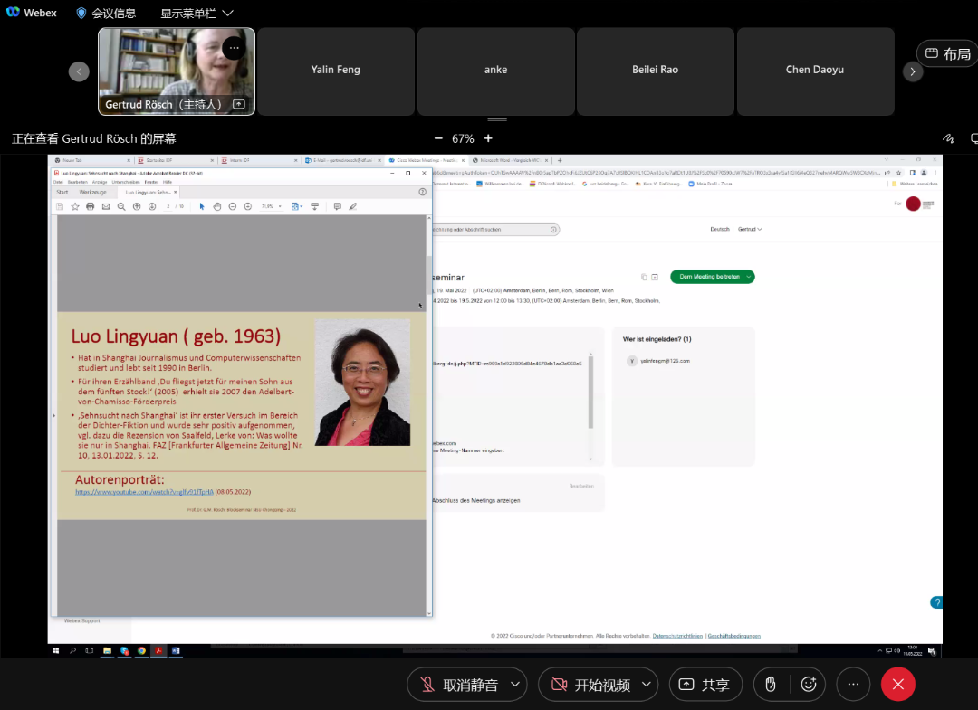Open a new browser tab with plus
This screenshot has height=710, width=978.
click(x=560, y=160)
